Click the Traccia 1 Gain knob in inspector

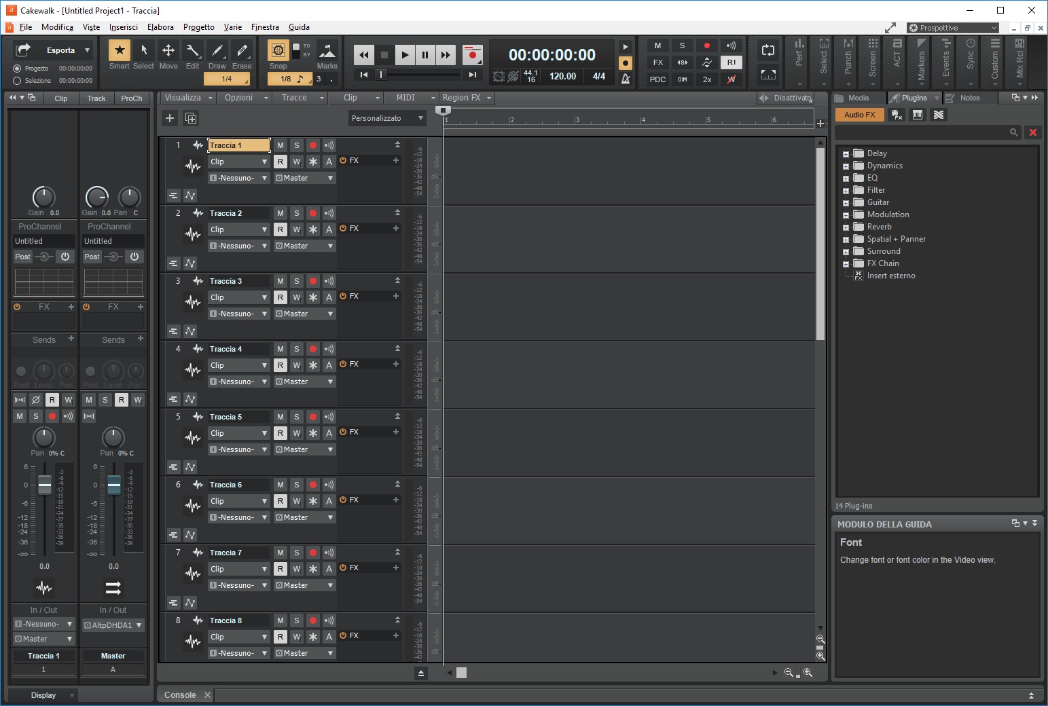click(x=43, y=197)
